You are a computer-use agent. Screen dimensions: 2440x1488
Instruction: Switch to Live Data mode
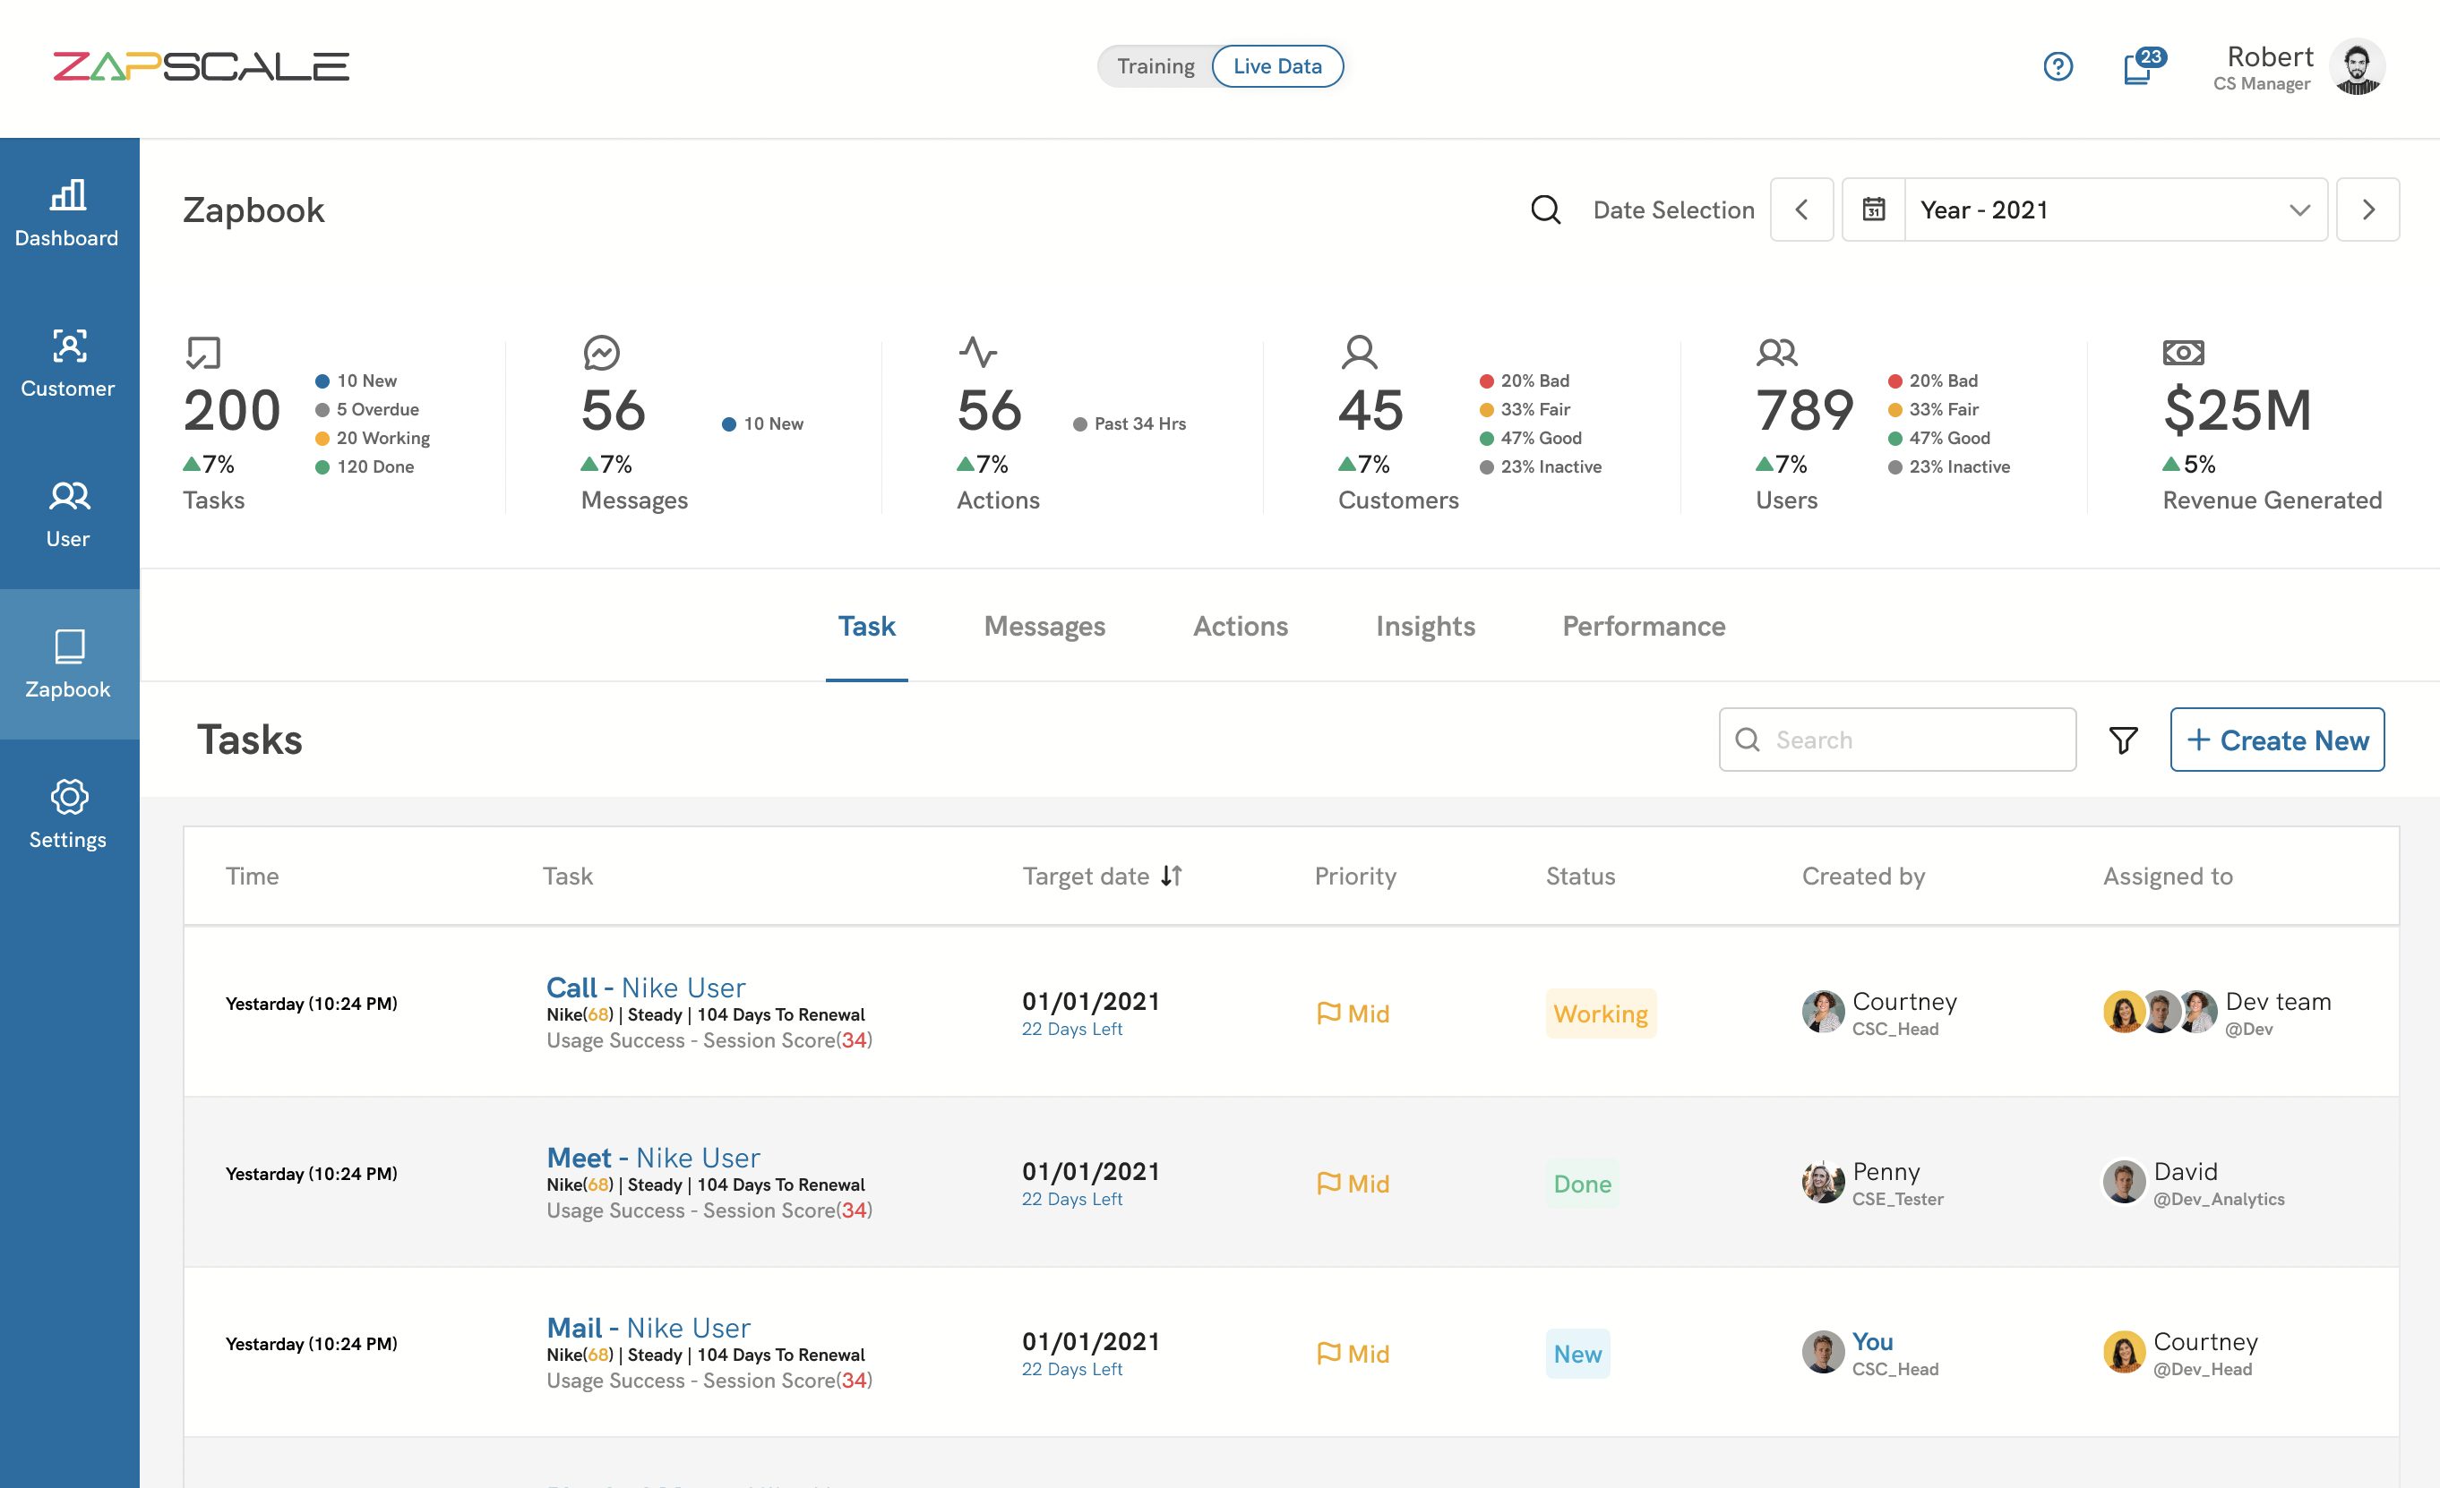(1276, 65)
